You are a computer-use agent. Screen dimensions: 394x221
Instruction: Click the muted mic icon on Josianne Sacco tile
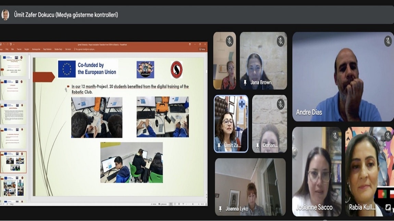pos(335,136)
